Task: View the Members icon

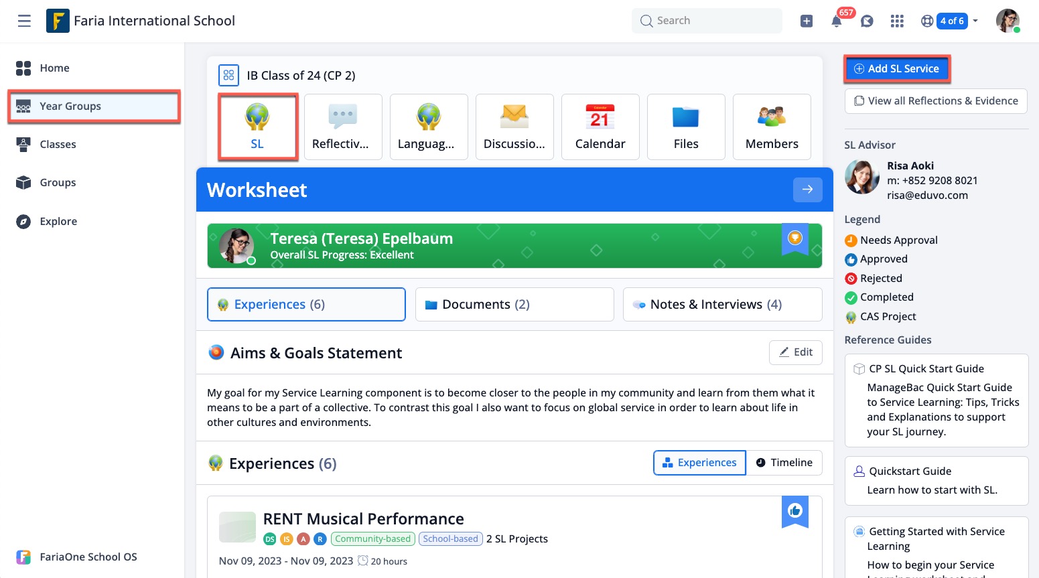Action: coord(772,127)
